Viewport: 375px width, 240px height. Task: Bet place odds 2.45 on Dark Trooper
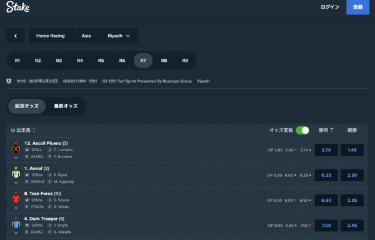(x=352, y=226)
